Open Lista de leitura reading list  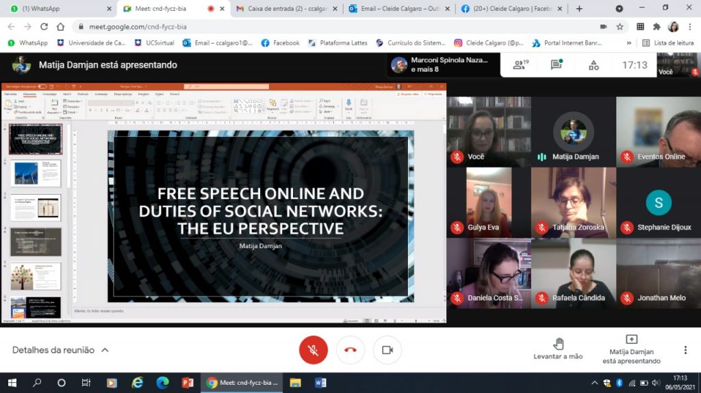tap(668, 42)
